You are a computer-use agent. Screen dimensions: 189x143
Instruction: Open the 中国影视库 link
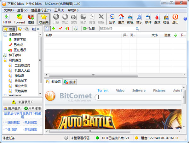[12, 122]
